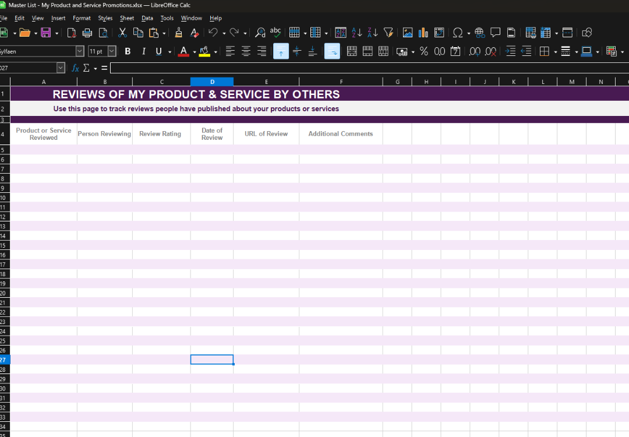
Task: Run spelling check
Action: 275,33
